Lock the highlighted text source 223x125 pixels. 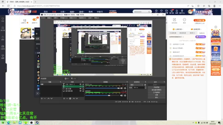tap(83, 86)
